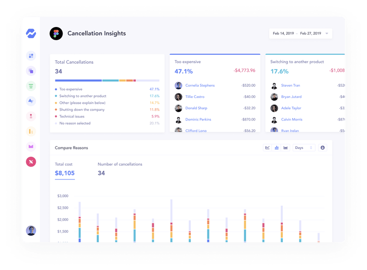Screen dimensions: 367x270
Task: Switch to the area chart view
Action: 285,147
